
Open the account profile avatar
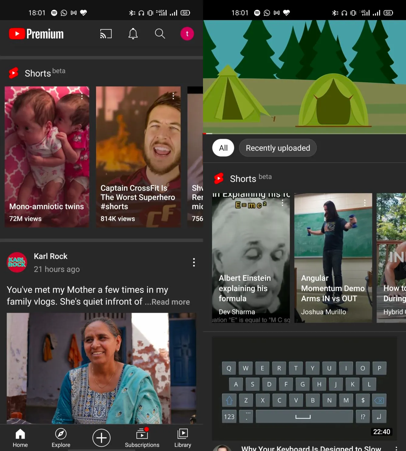pyautogui.click(x=187, y=34)
